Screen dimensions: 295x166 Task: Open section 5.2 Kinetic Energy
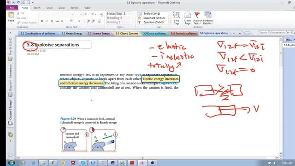(x=72, y=33)
